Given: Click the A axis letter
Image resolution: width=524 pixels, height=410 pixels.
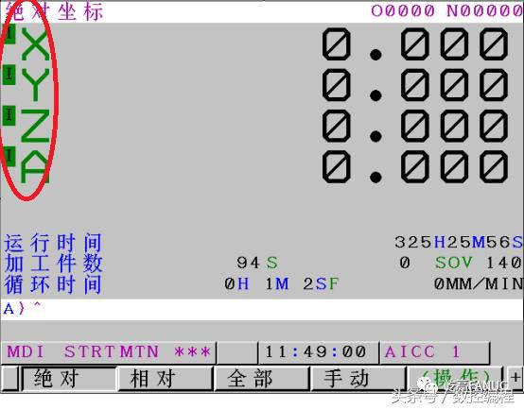Looking at the screenshot, I should (x=35, y=167).
